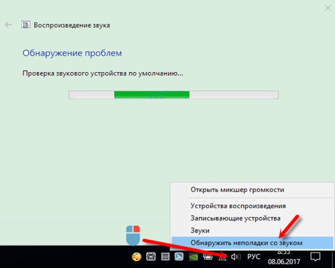The image size is (335, 268).
Task: Close the troubleshooter with the X button
Action: point(328,8)
